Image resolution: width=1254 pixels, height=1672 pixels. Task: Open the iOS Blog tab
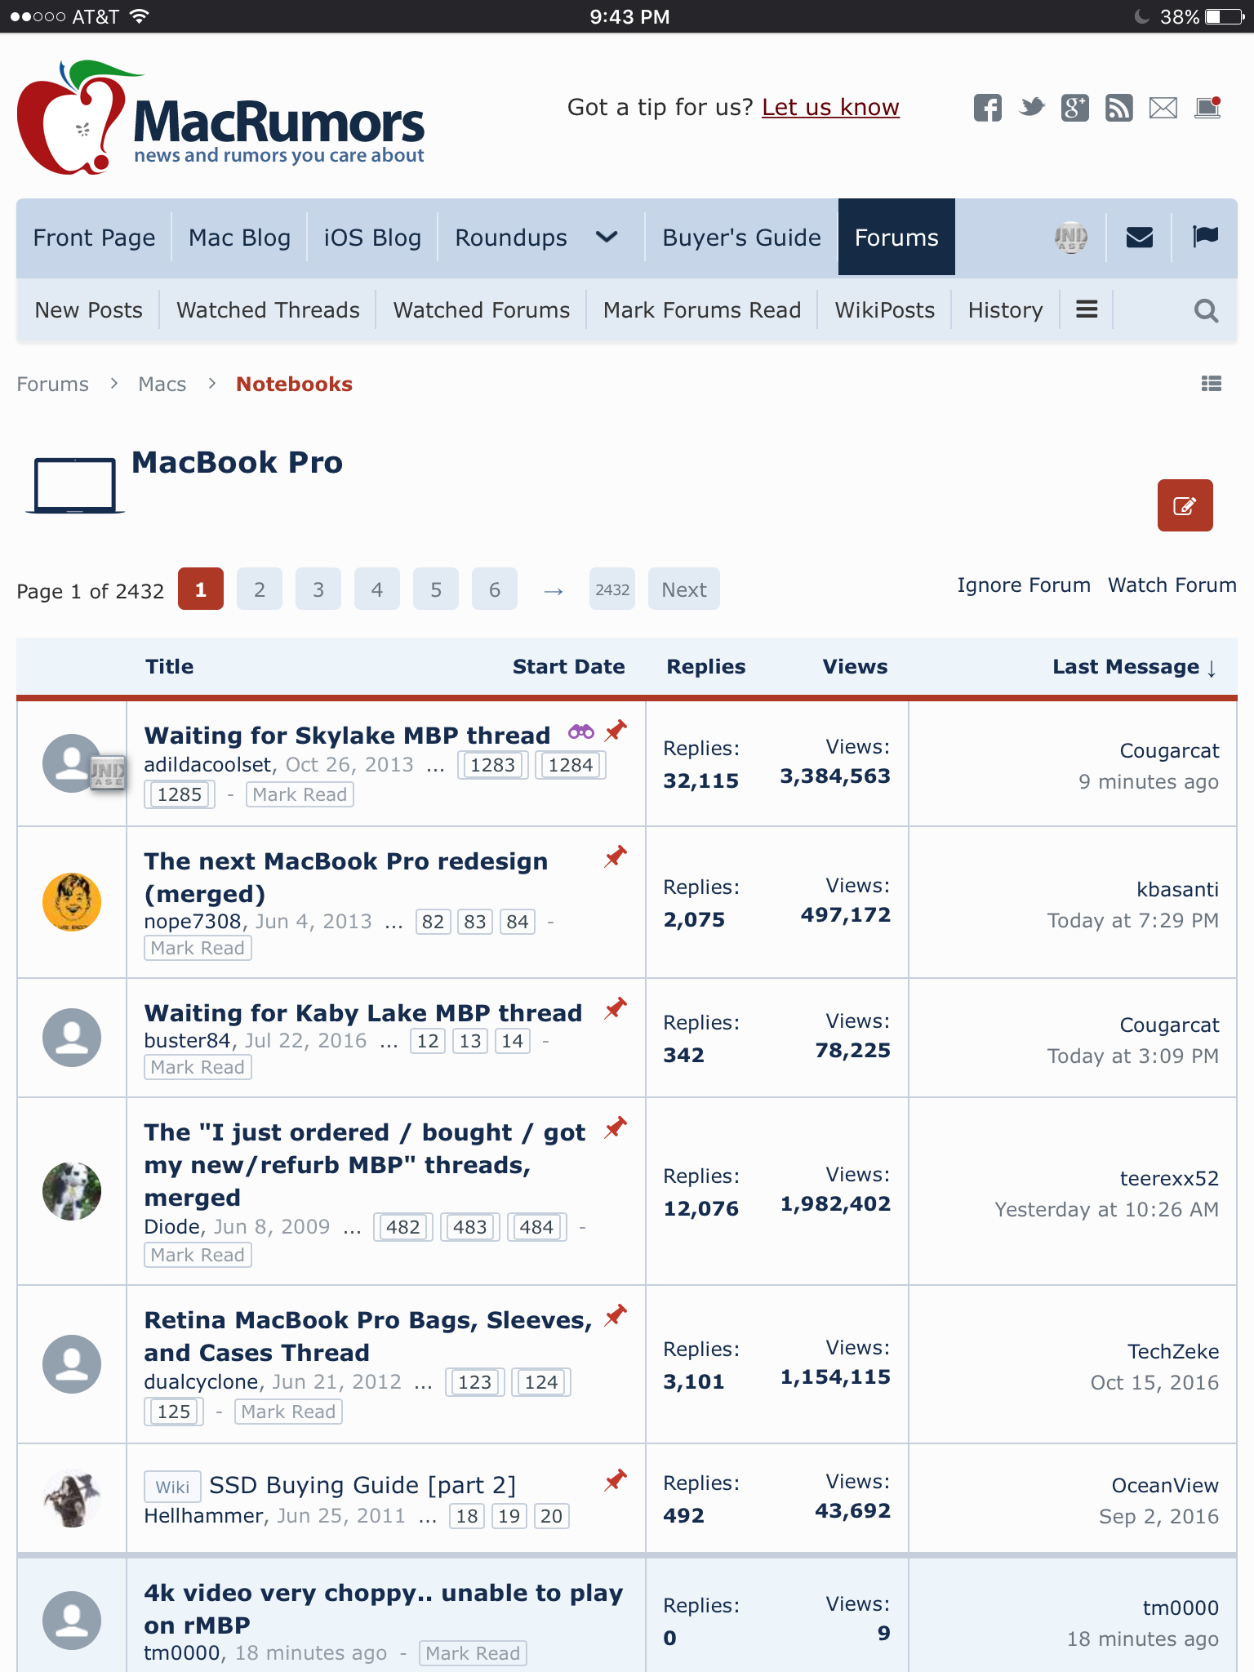coord(372,238)
